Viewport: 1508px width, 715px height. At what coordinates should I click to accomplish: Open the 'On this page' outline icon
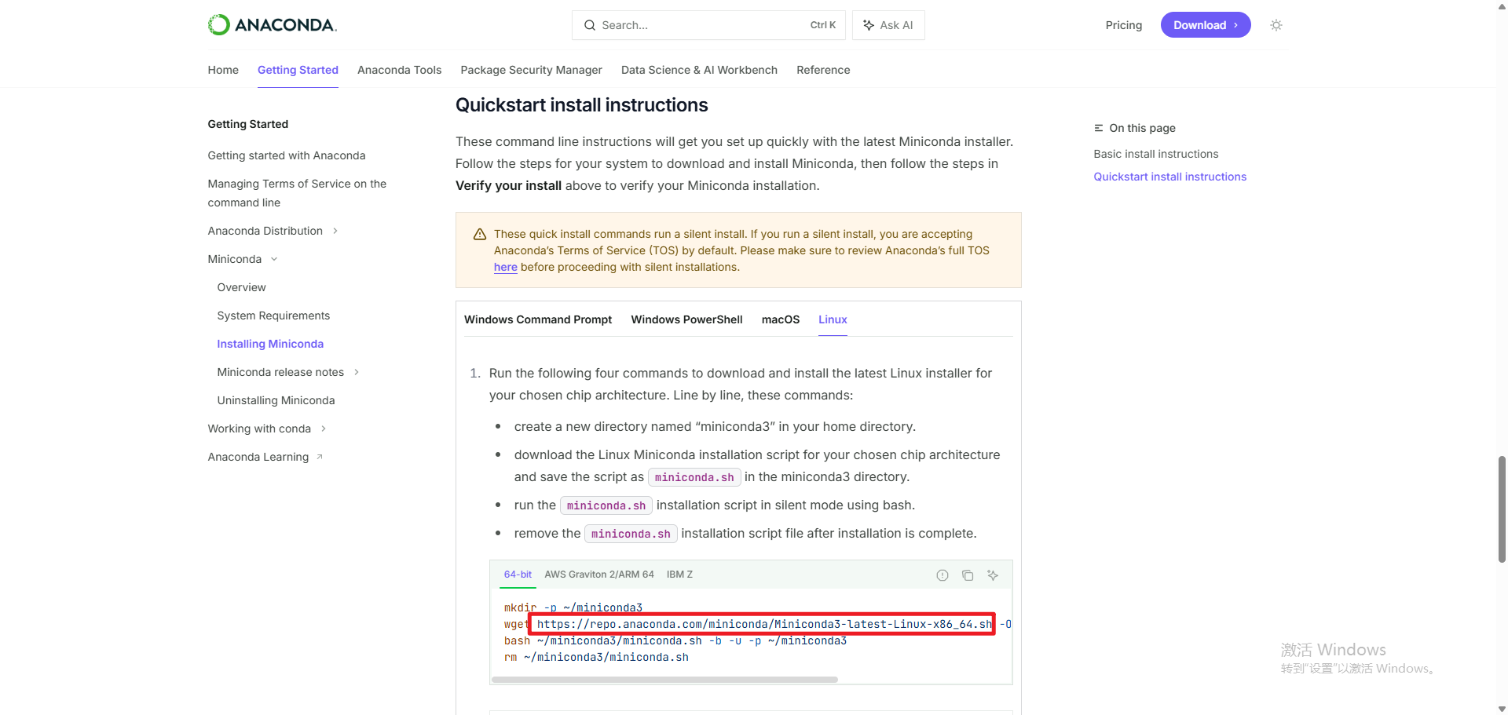[x=1097, y=128]
